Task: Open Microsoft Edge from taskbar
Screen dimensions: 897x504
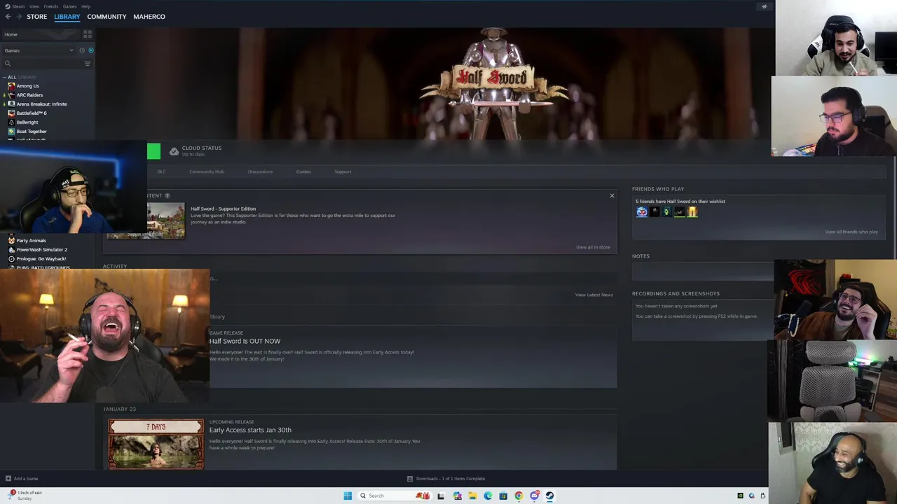Action: (x=488, y=496)
